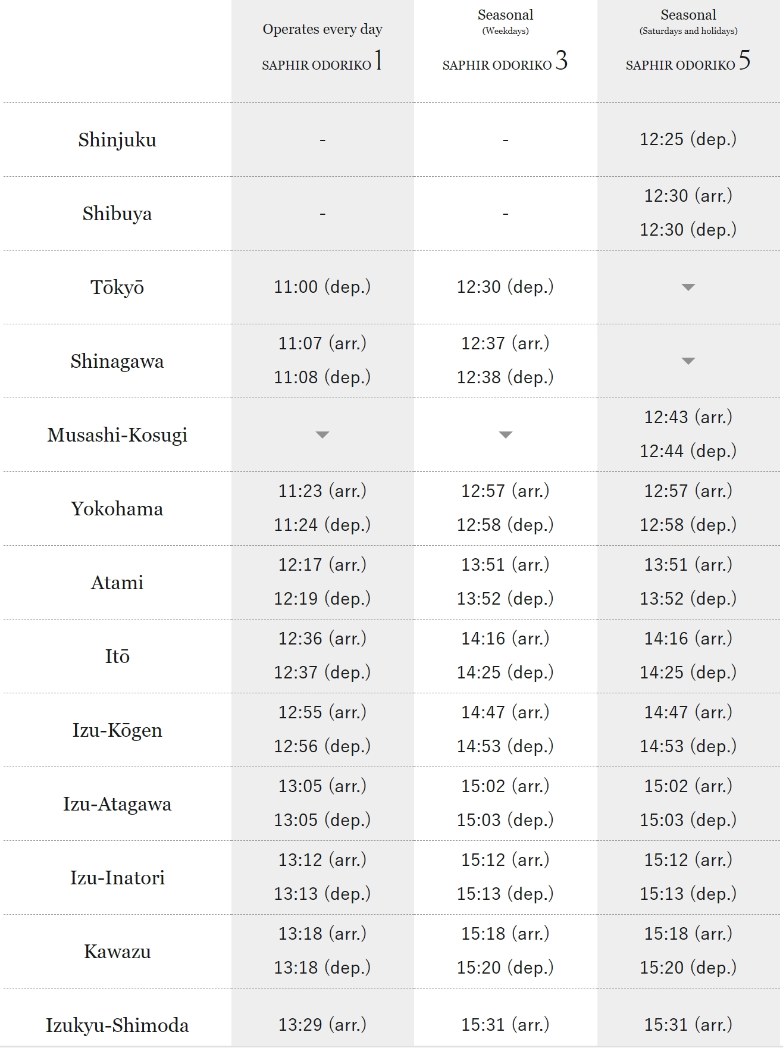783x1048 pixels.
Task: Select the 12:17 Atami arrival time
Action: (x=322, y=565)
